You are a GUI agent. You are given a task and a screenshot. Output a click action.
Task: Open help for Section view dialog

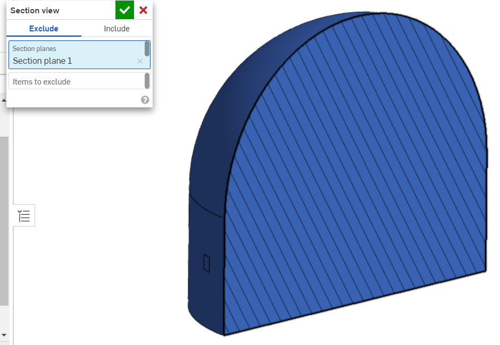click(x=145, y=100)
